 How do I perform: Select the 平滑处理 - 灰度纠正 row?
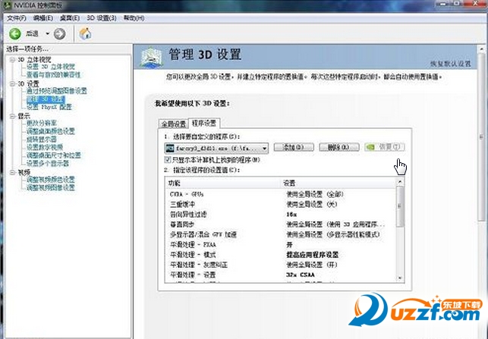(x=280, y=265)
